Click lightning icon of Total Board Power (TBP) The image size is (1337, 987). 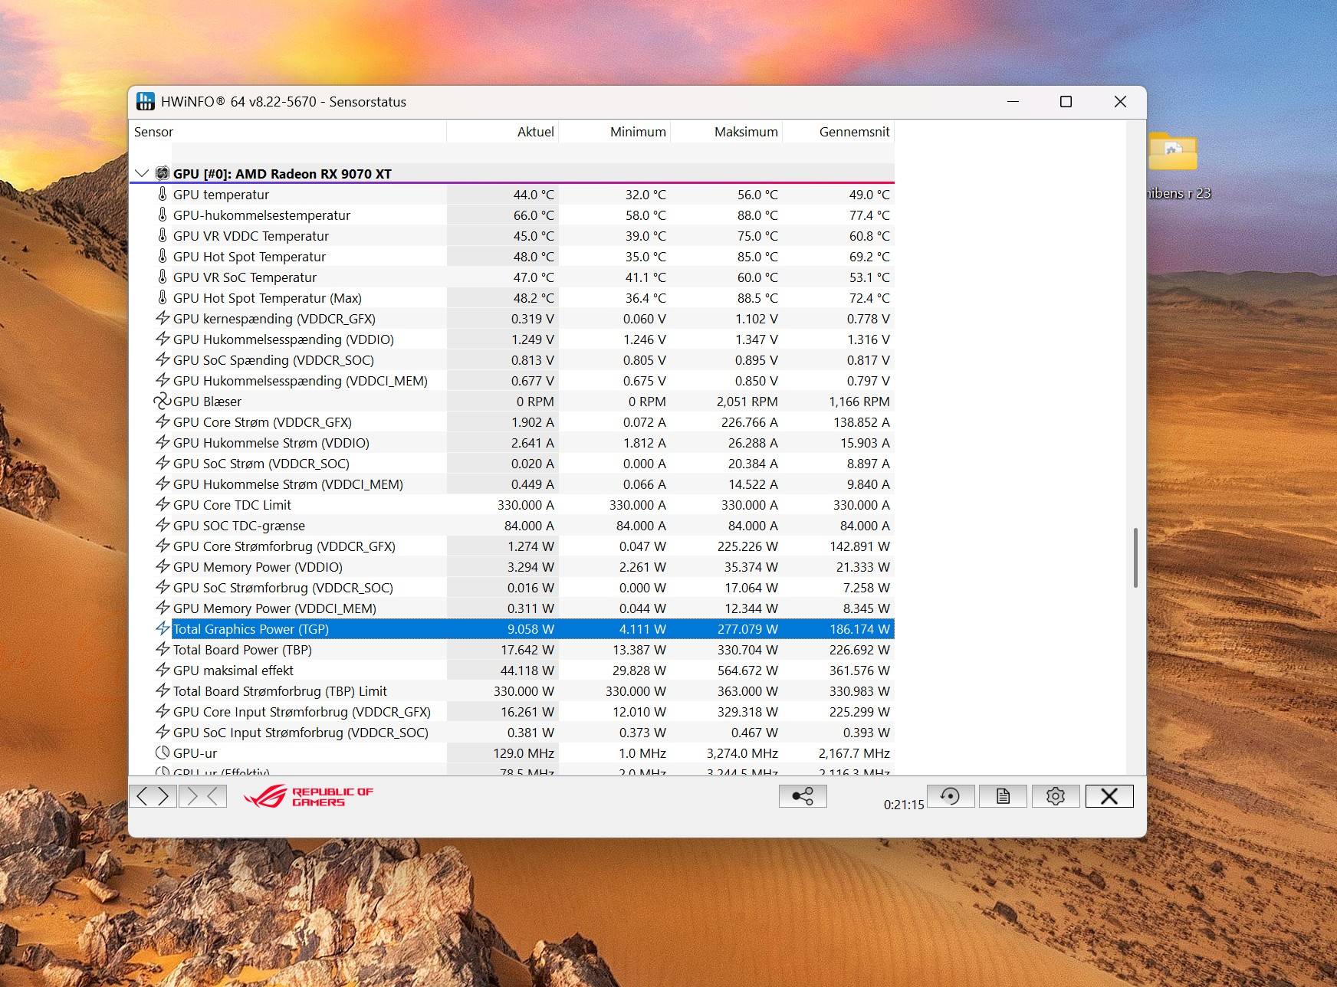pos(163,649)
